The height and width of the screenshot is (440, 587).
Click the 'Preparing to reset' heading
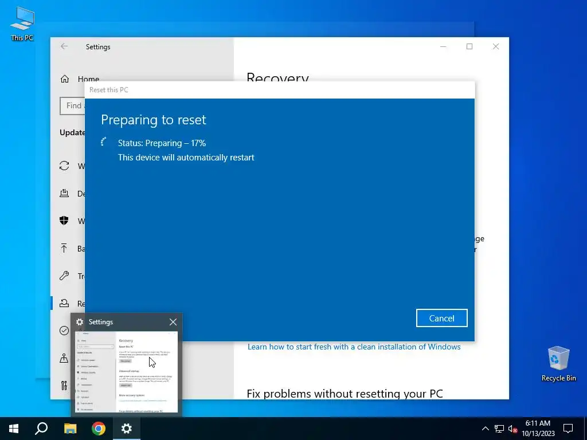[x=154, y=120]
